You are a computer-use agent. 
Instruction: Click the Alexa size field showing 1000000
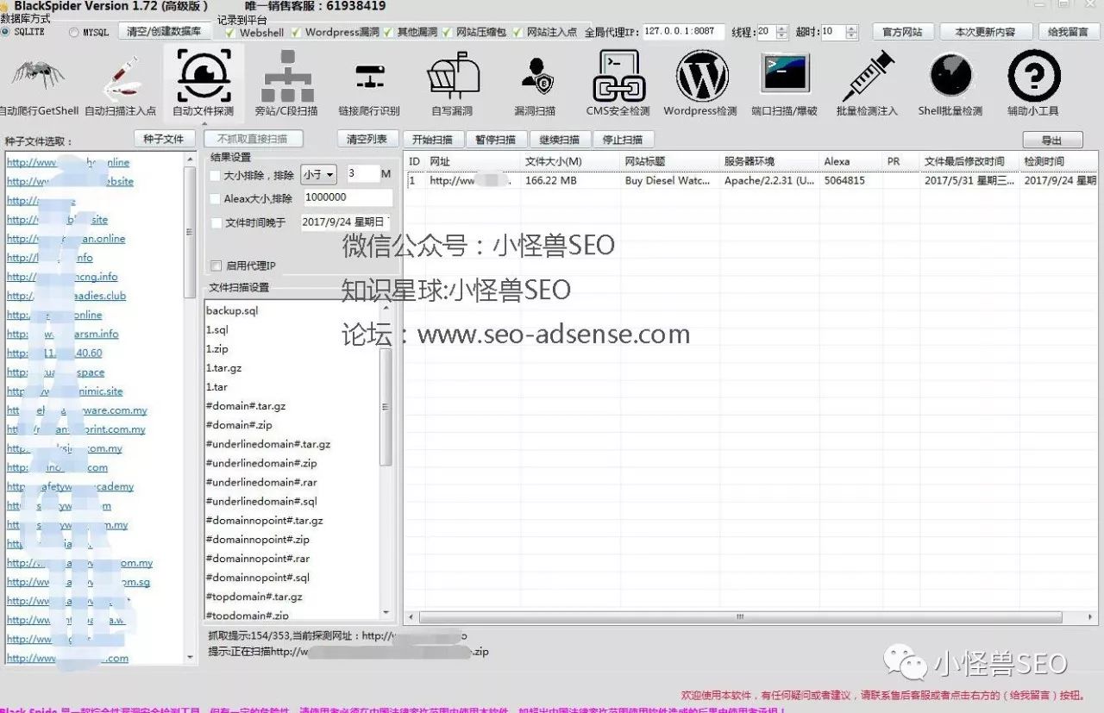[x=347, y=198]
